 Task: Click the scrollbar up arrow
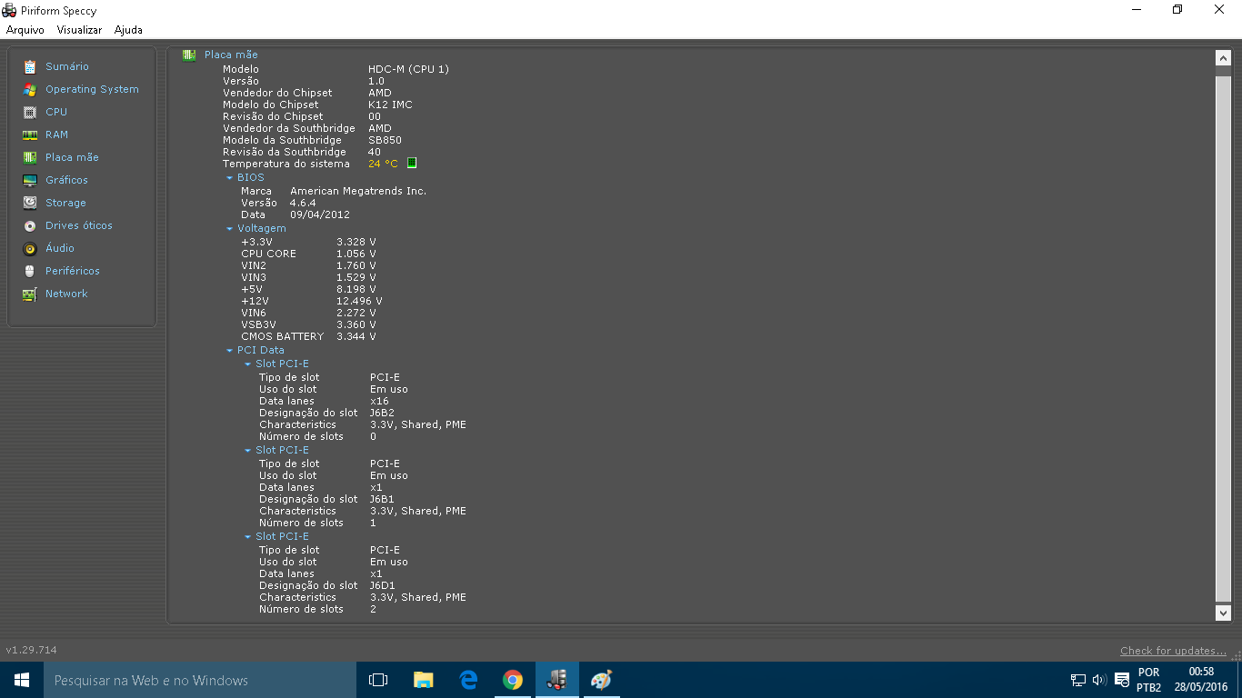click(1223, 57)
